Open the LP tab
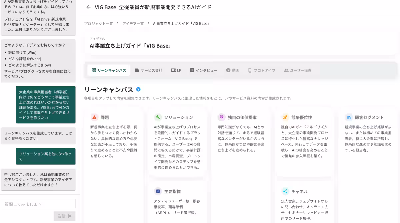Image resolution: width=400 pixels, height=223 pixels. [x=176, y=70]
